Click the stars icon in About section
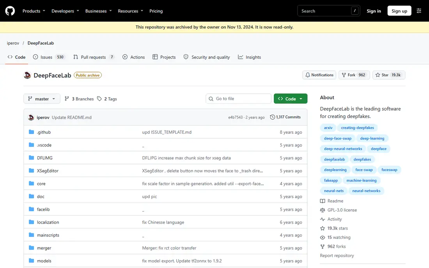 coord(323,228)
